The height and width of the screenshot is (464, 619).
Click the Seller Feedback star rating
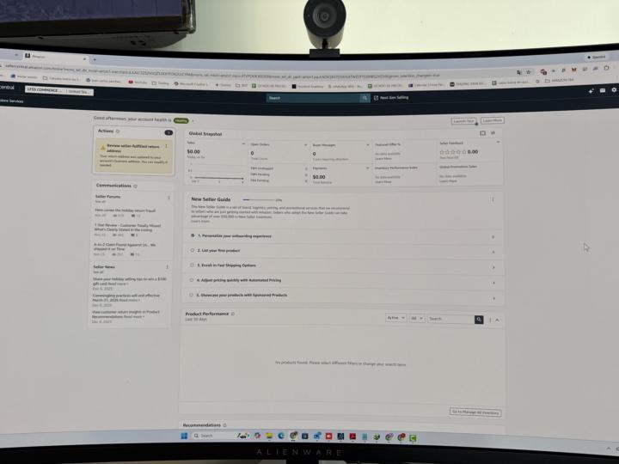pyautogui.click(x=452, y=152)
